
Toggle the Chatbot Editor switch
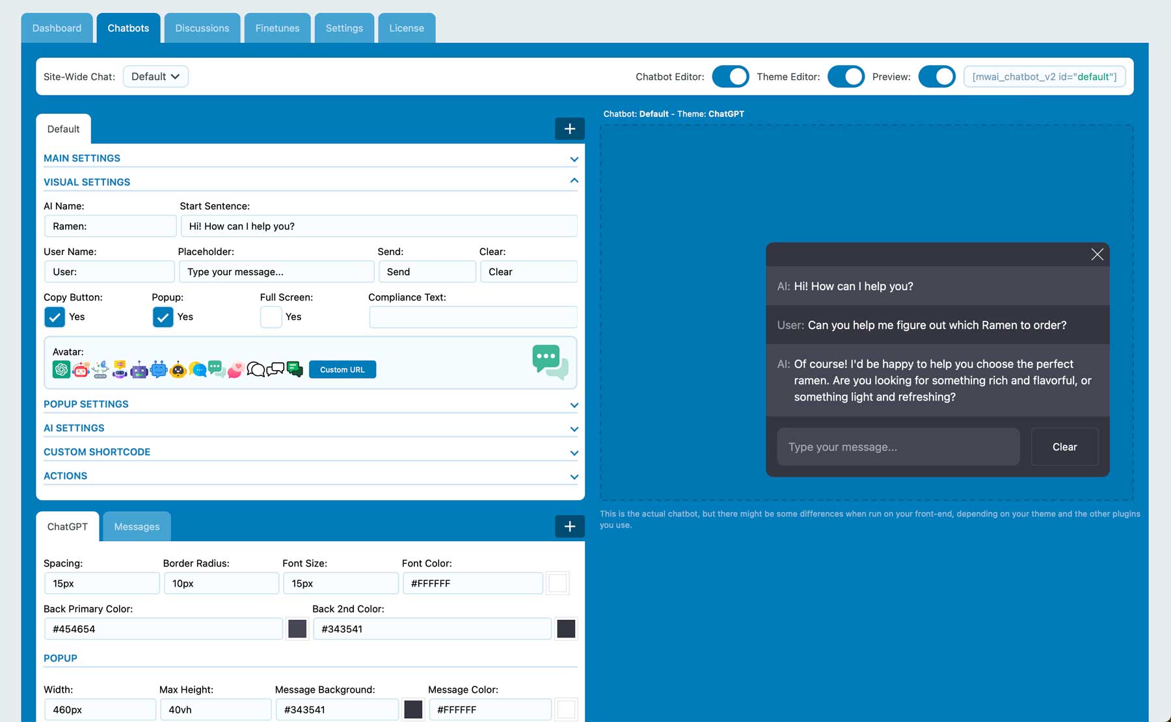tap(730, 76)
